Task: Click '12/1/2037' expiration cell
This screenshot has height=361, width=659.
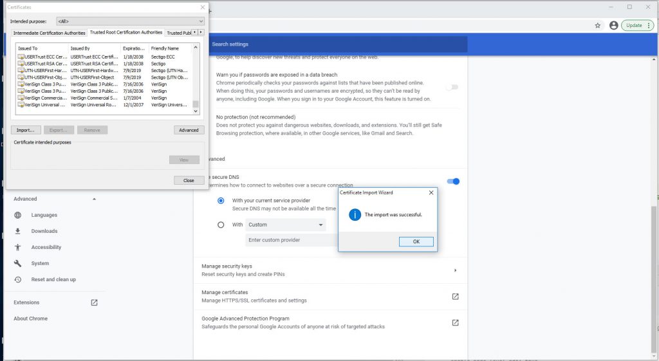Action: (x=133, y=105)
